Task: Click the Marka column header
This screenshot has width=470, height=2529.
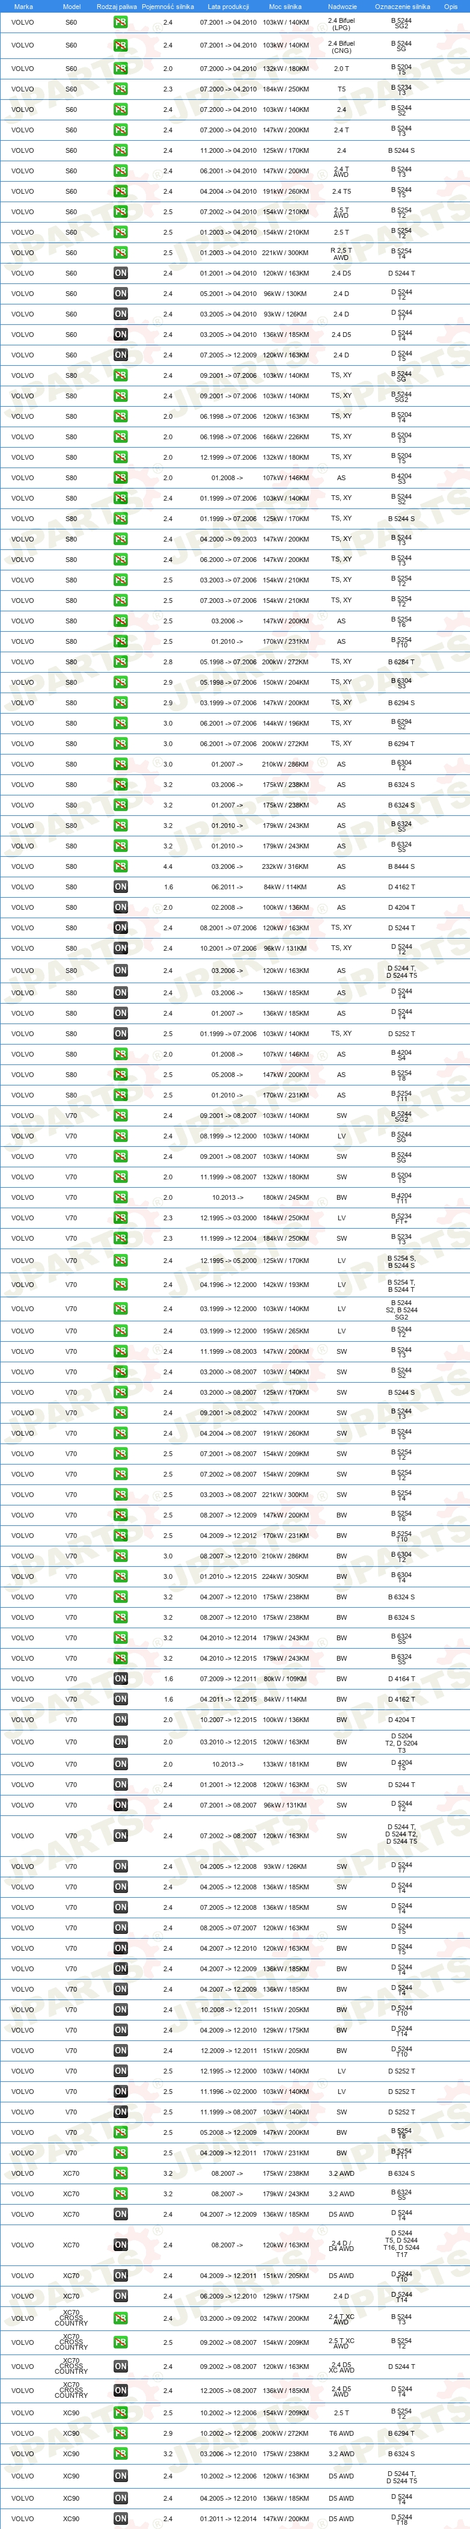Action: coord(23,6)
